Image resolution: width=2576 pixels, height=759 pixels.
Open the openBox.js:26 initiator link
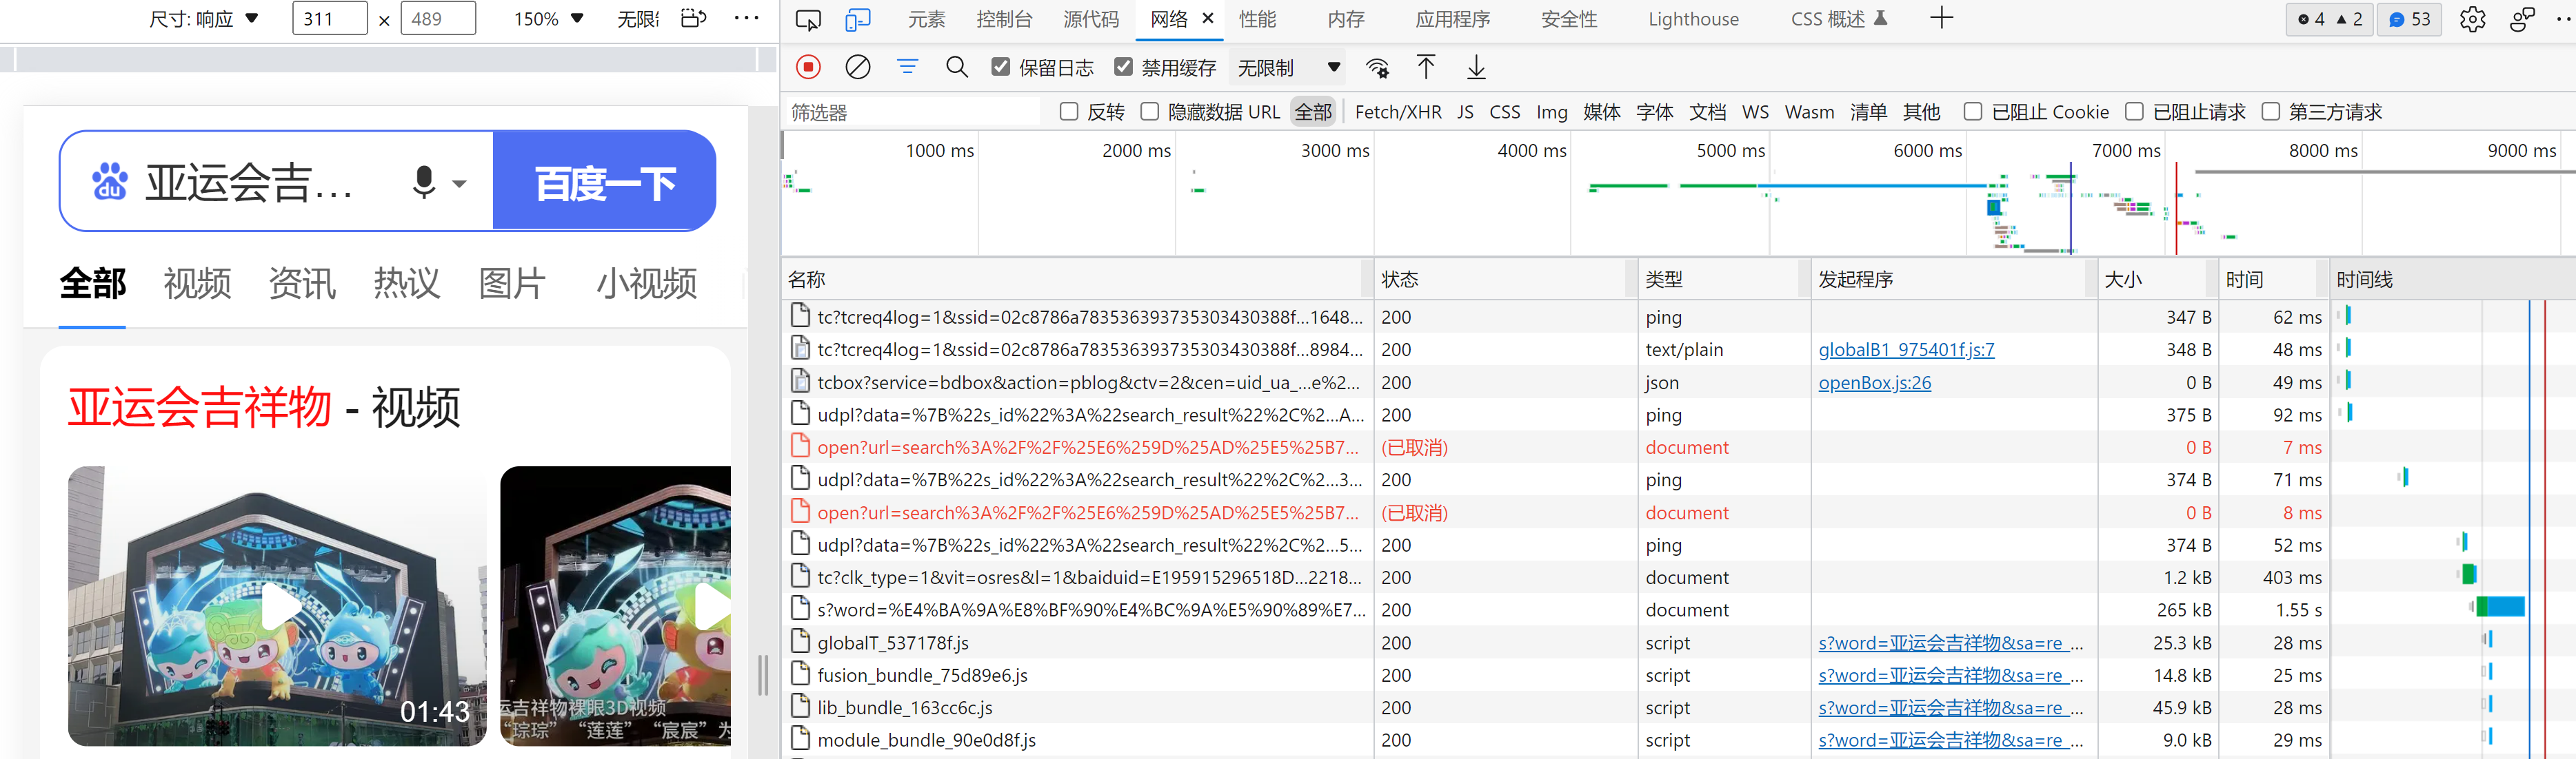[x=1874, y=382]
